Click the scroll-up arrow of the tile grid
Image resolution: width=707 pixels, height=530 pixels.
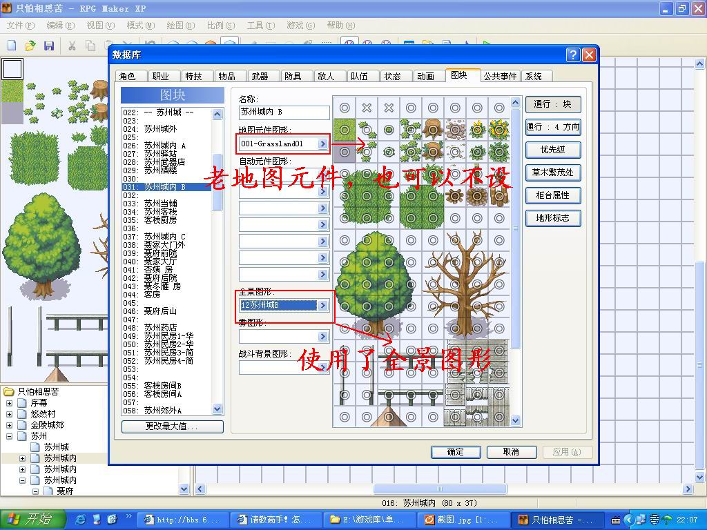[515, 102]
